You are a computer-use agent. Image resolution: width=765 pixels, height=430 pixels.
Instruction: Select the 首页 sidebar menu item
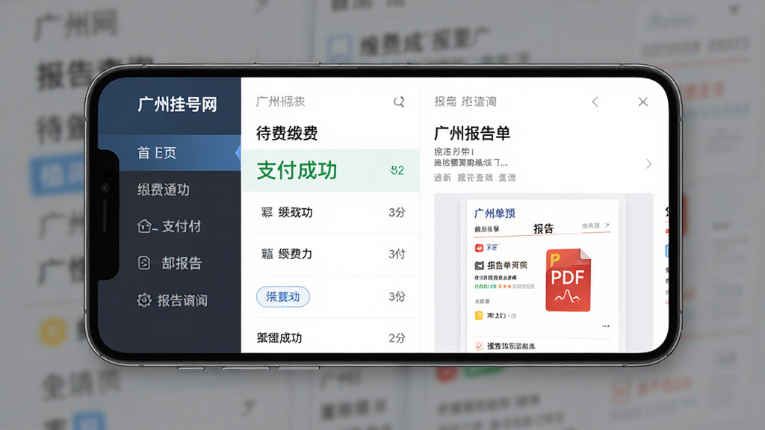point(170,152)
